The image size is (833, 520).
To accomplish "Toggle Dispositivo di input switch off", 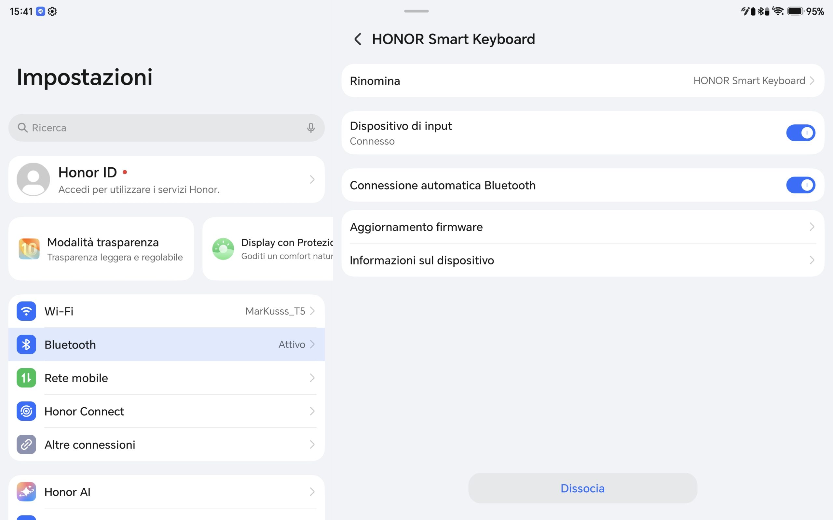I will coord(801,133).
